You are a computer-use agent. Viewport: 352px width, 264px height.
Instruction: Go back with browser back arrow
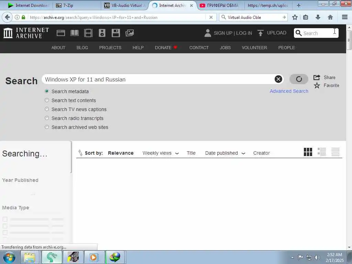(8, 17)
